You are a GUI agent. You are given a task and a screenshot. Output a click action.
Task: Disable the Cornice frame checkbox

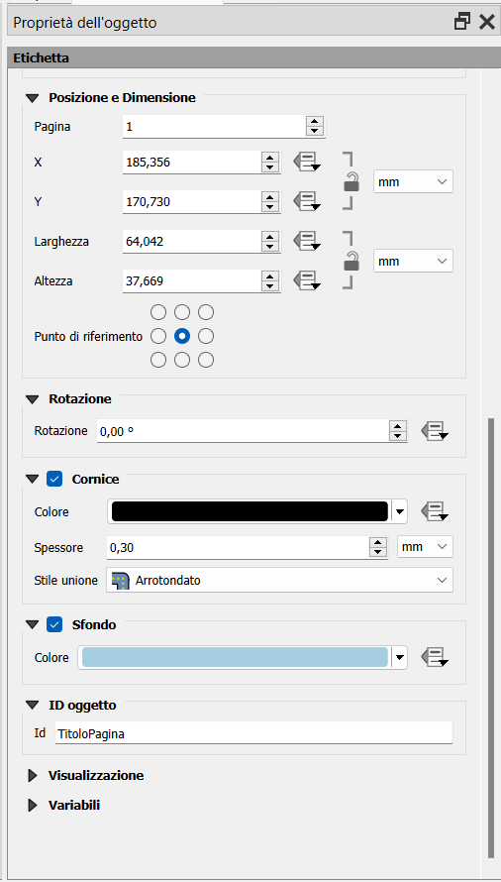[x=54, y=480]
